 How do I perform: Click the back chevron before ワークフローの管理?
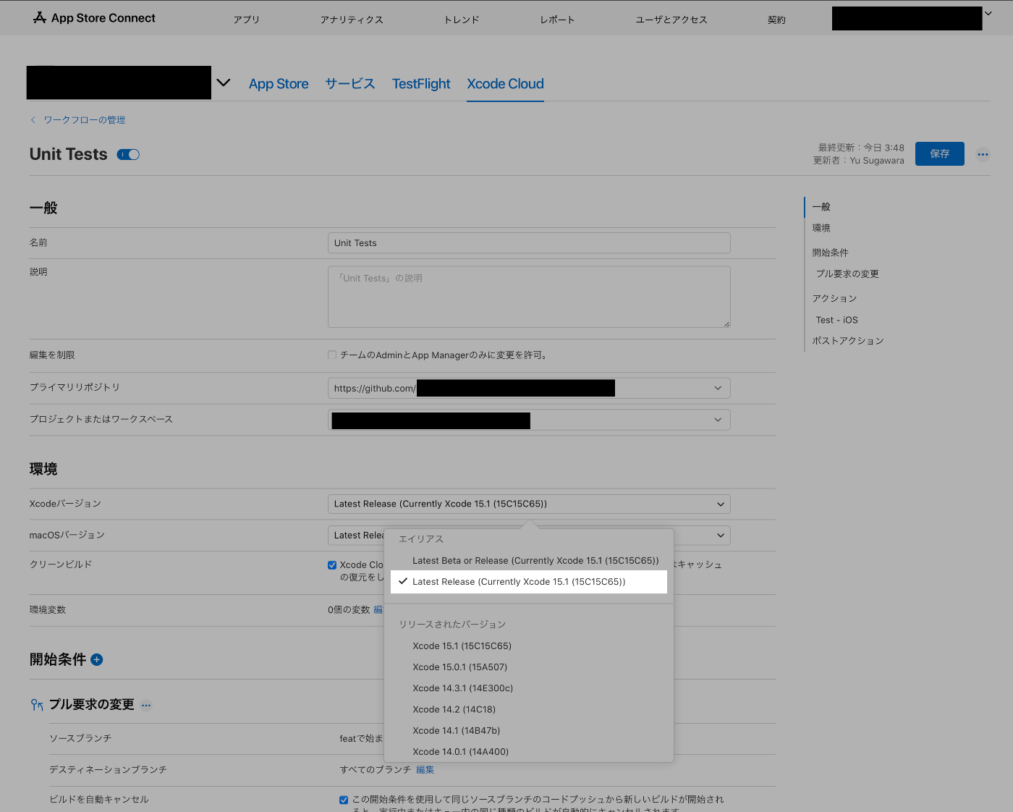pos(33,120)
